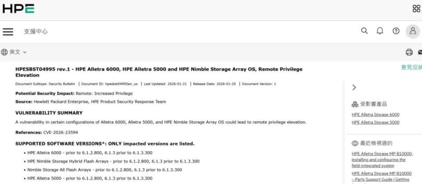422x184 pixels.
Task: Click the 受影響產品 section heading
Action: (x=373, y=104)
